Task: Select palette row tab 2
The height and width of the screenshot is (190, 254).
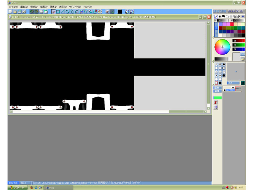Action: [216, 28]
